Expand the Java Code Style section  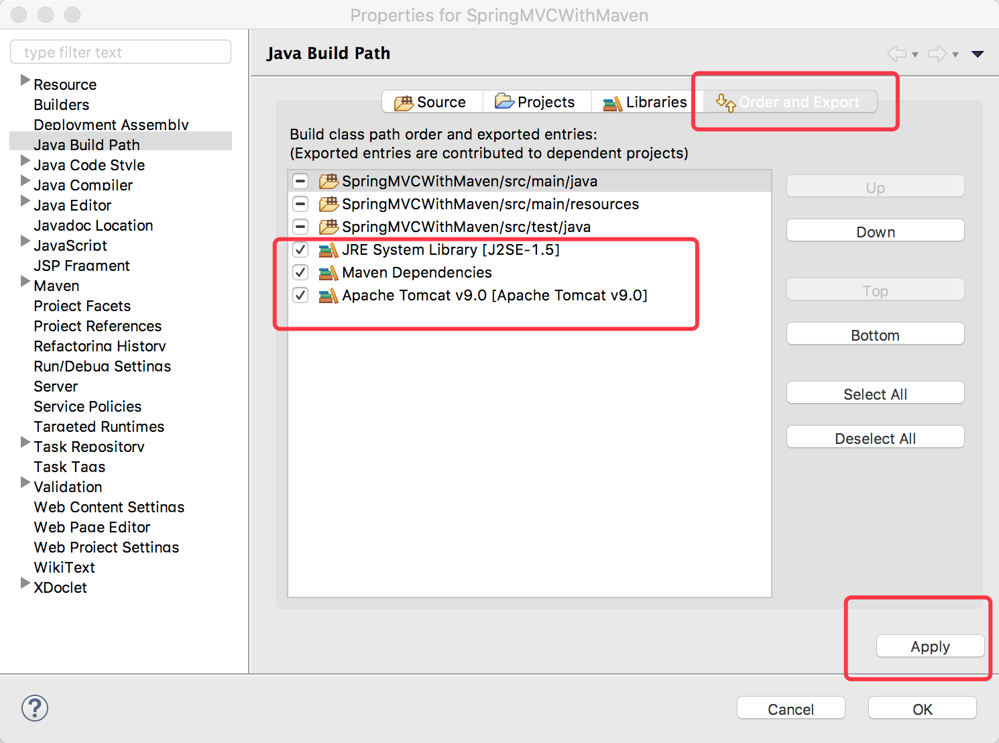click(x=25, y=161)
